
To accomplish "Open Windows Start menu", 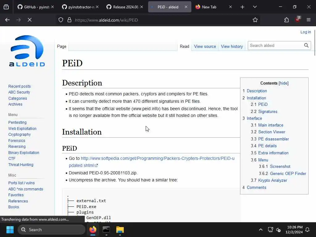I will pyautogui.click(x=10, y=230).
